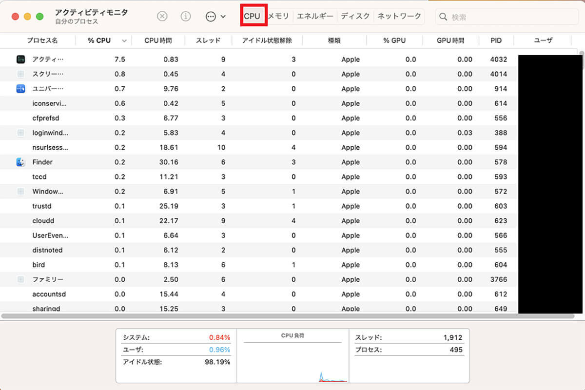Select the trustd process row
Viewport: 585px width, 390px height.
[x=258, y=206]
